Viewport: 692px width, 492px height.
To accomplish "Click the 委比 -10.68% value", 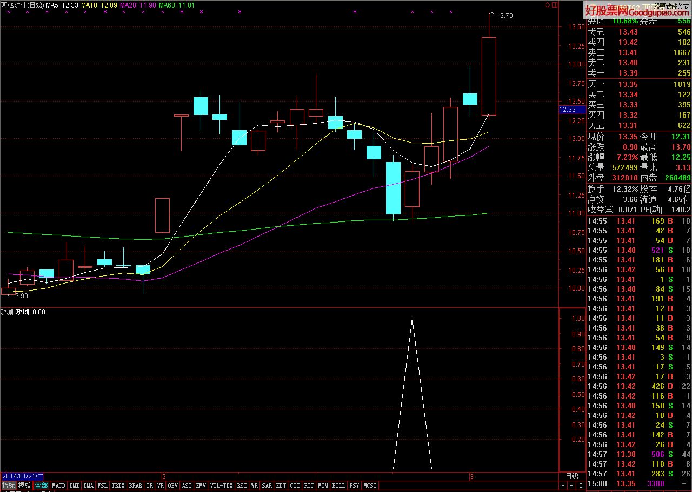I will (x=624, y=21).
